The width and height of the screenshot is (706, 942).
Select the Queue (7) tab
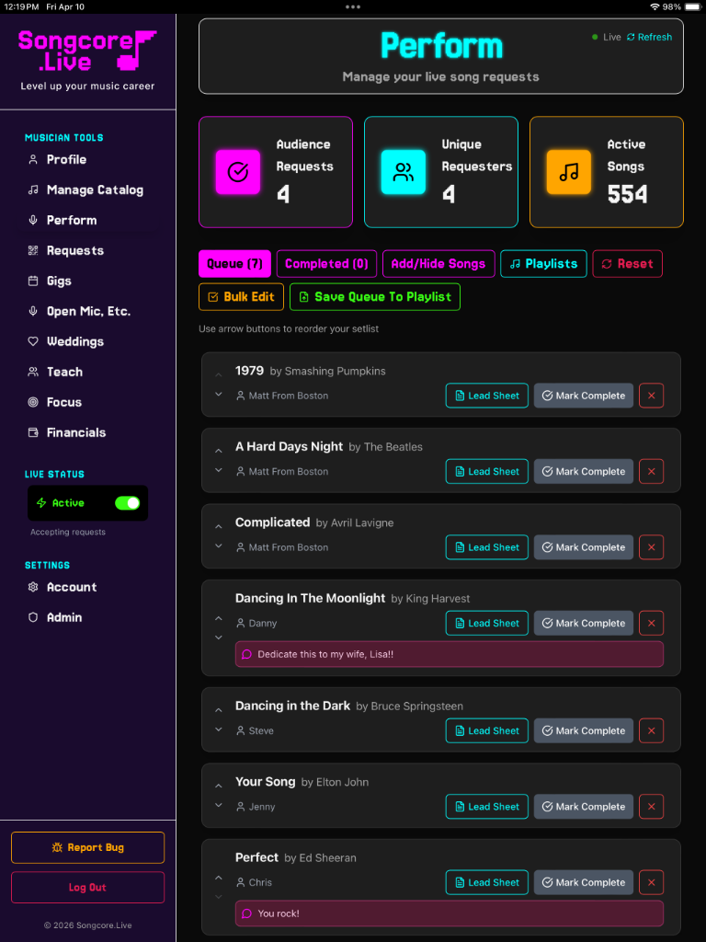(234, 264)
